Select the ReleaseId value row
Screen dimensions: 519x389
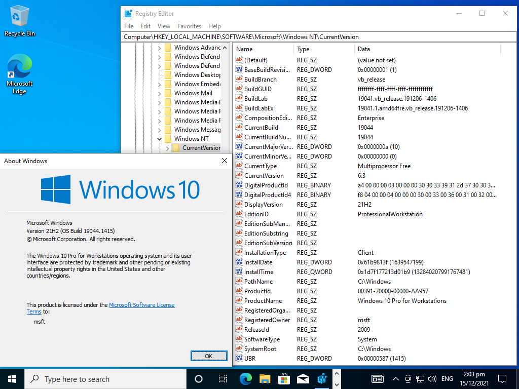(x=367, y=329)
